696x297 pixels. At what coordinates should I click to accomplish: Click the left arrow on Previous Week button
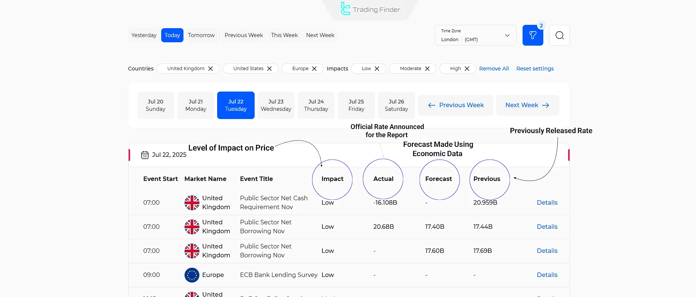[431, 105]
